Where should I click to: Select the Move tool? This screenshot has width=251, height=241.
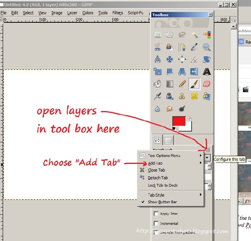pyautogui.click(x=170, y=59)
